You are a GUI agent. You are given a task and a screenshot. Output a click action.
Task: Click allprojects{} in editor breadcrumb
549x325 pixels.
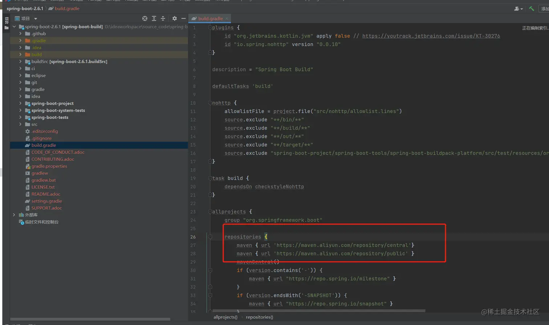coord(225,317)
